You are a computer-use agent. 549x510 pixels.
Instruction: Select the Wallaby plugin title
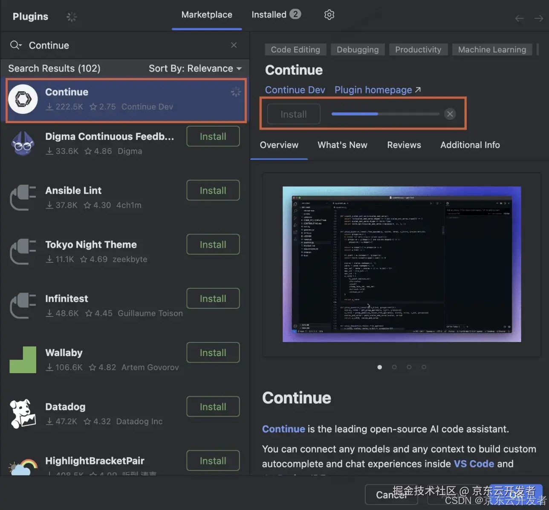pos(64,353)
